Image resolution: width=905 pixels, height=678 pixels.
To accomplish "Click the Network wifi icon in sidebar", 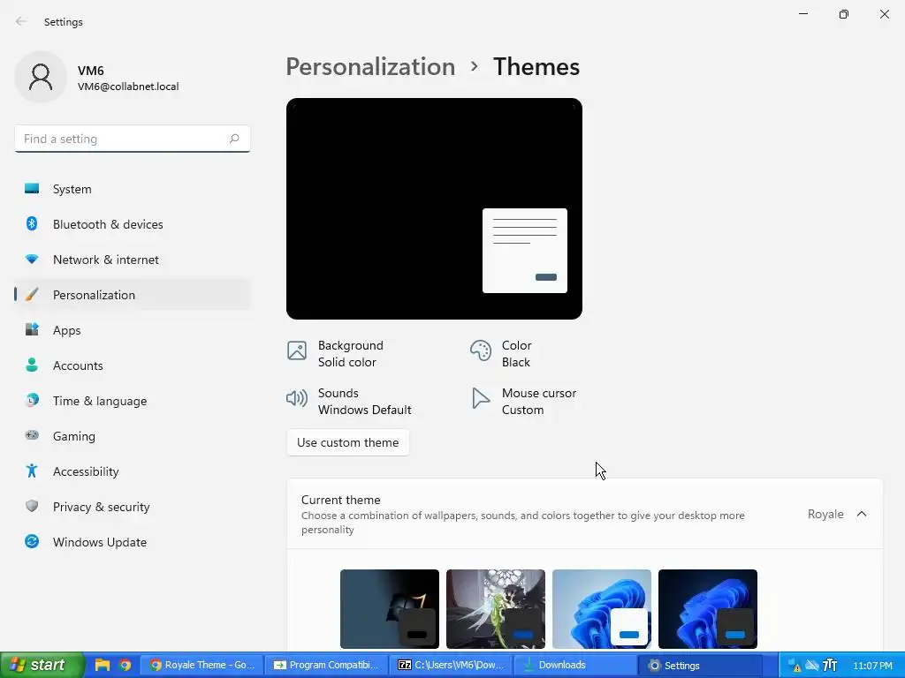I will [32, 260].
